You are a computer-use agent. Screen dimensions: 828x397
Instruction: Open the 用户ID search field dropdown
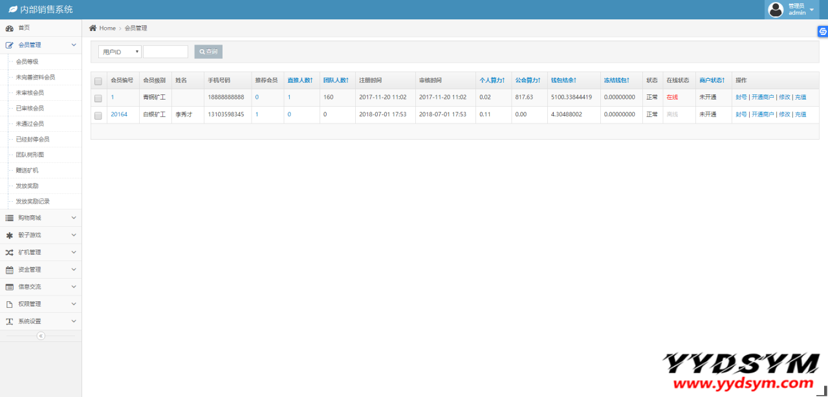pyautogui.click(x=120, y=52)
